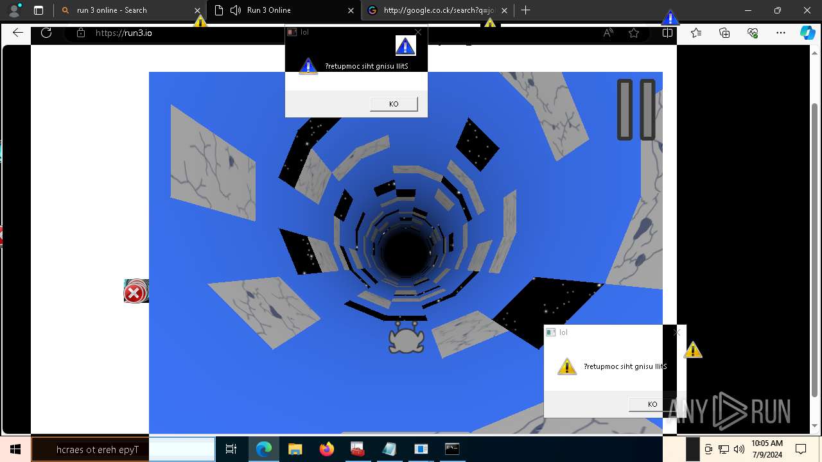
Task: Click KO in the bottom-right lol dialog
Action: 652,404
